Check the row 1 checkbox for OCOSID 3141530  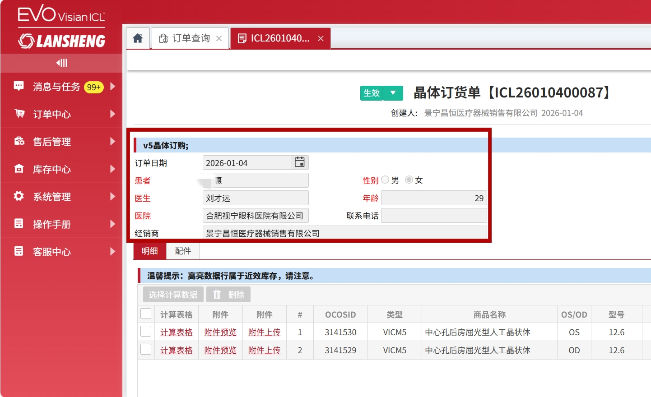(x=146, y=332)
